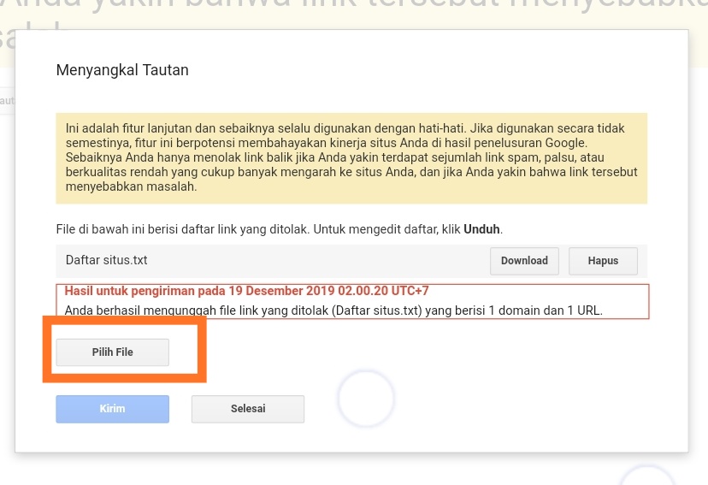Click the bold word Unduh

[481, 229]
